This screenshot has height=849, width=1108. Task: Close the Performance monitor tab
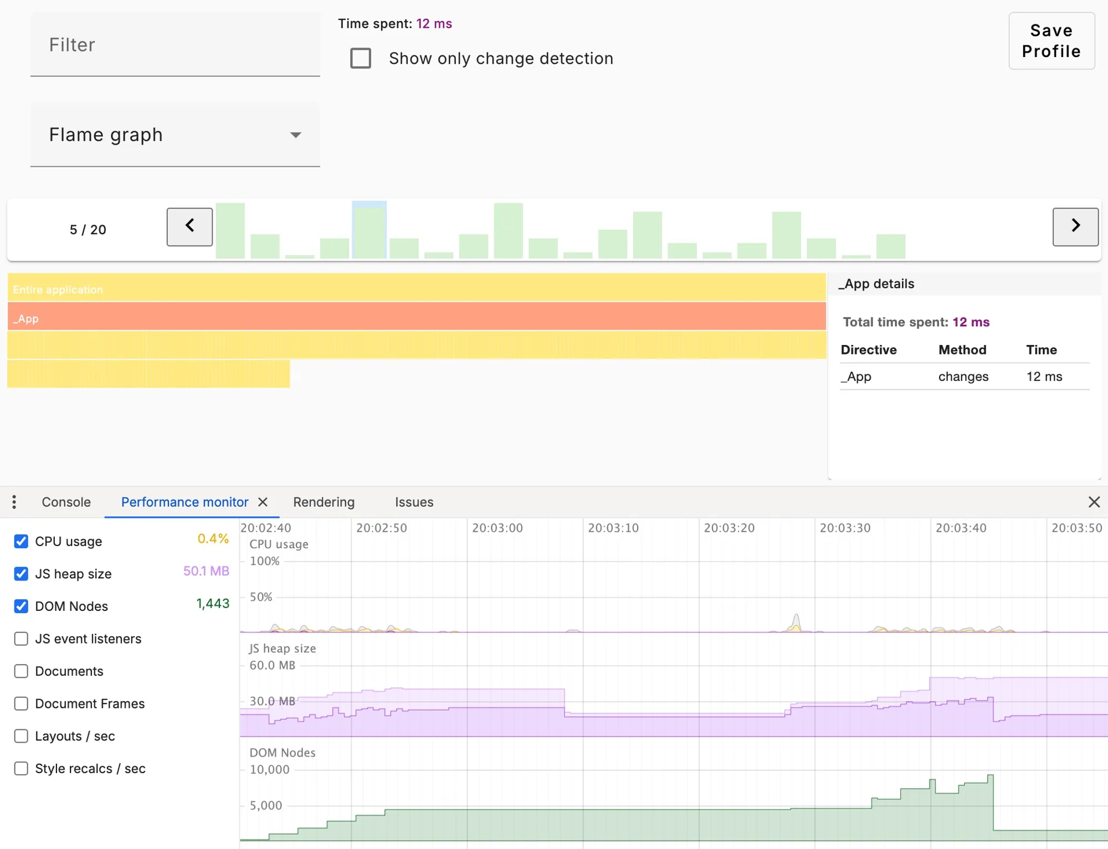coord(263,502)
